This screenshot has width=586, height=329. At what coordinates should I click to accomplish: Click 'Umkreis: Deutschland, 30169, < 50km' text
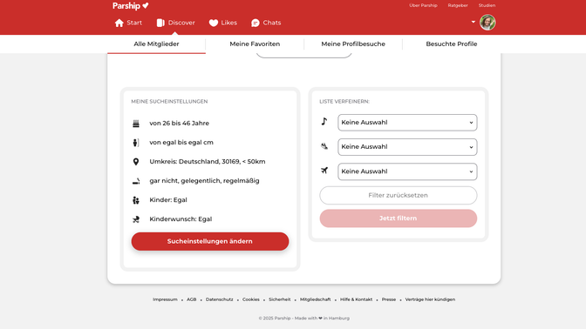click(208, 162)
